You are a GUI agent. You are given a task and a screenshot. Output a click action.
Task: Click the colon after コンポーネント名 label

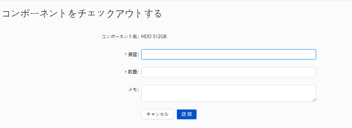point(139,37)
